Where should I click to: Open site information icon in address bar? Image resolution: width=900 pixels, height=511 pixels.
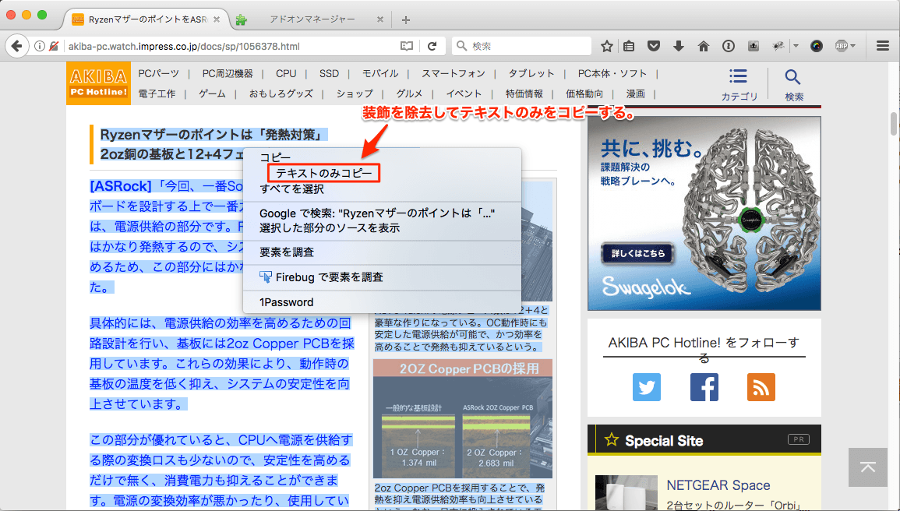tap(40, 46)
